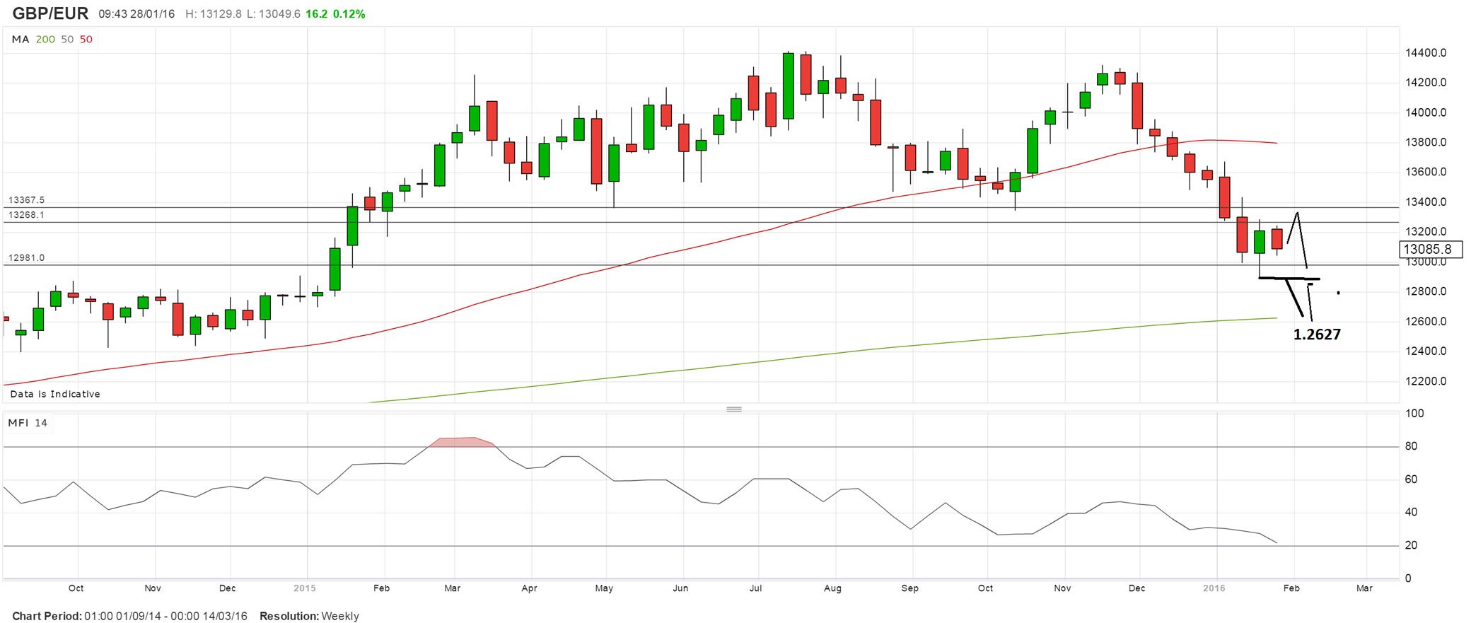The width and height of the screenshot is (1471, 623).
Task: Click the 2016 marker on time axis
Action: point(1214,588)
